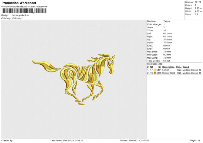The image size is (203, 143).
Task: Click the Color changes label
Action: pos(155,24)
